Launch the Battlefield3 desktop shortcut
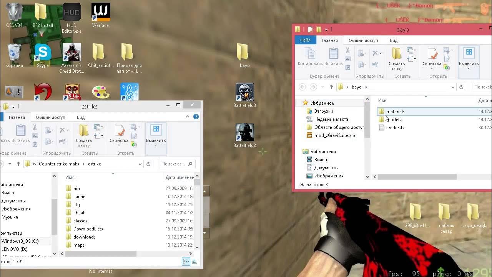Image resolution: width=492 pixels, height=277 pixels. tap(244, 95)
